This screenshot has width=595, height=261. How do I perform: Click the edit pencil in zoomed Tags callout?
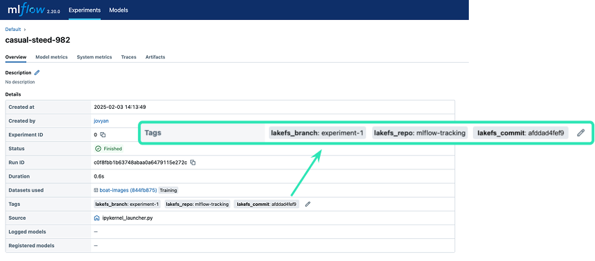(x=581, y=133)
